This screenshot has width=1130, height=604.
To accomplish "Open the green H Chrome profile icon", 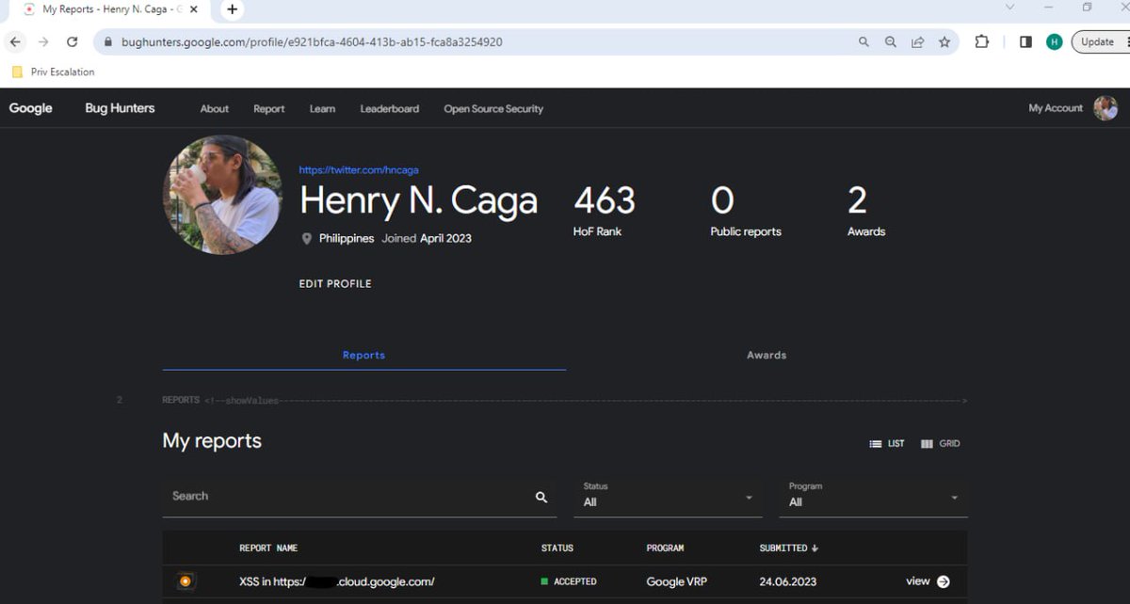I will (1055, 42).
